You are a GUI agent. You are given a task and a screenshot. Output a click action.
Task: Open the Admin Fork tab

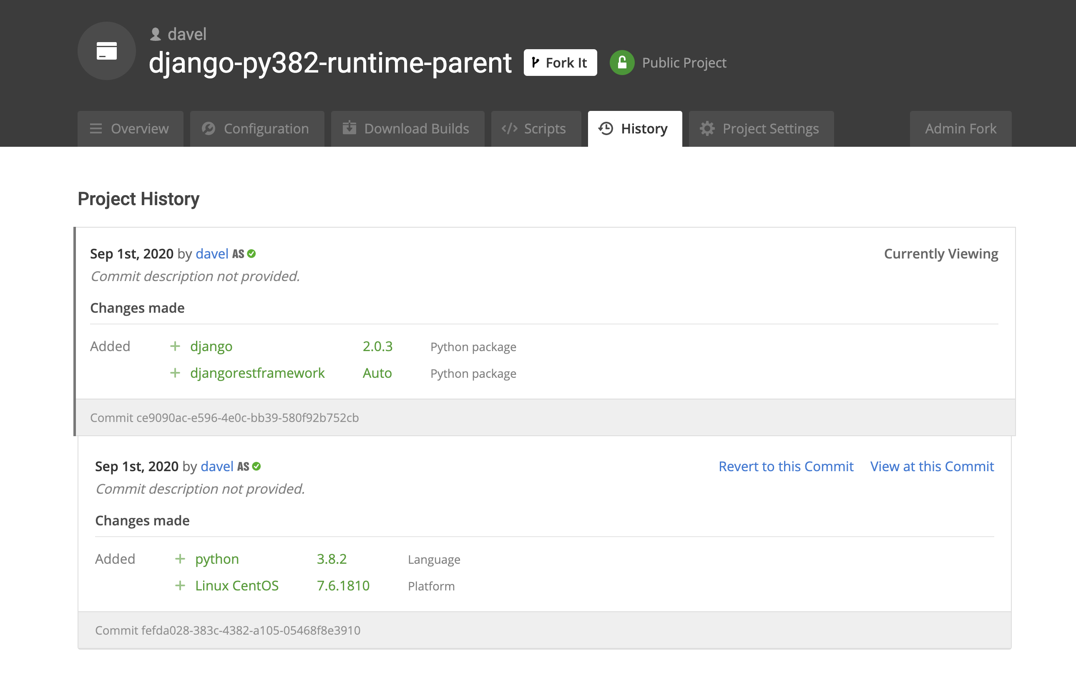pos(961,129)
